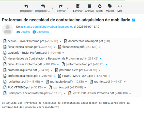Expand the Reenviar options dropdown arrow

67,8
